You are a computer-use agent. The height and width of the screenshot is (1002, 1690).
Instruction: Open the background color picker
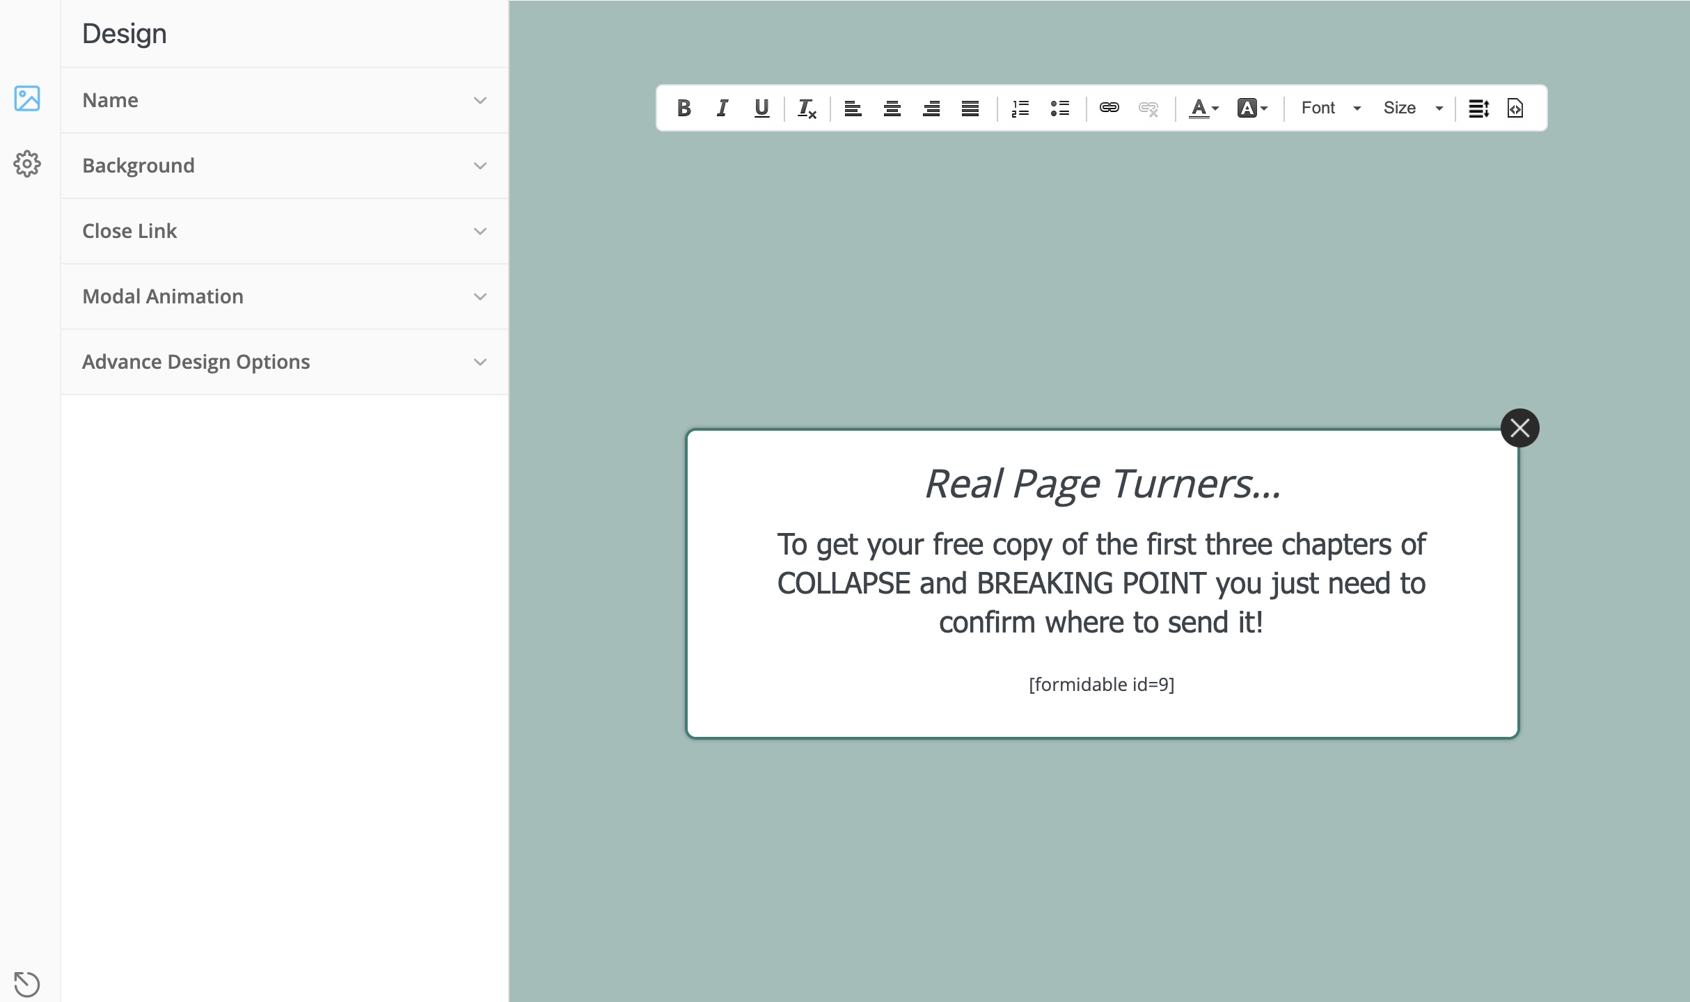pyautogui.click(x=1252, y=109)
